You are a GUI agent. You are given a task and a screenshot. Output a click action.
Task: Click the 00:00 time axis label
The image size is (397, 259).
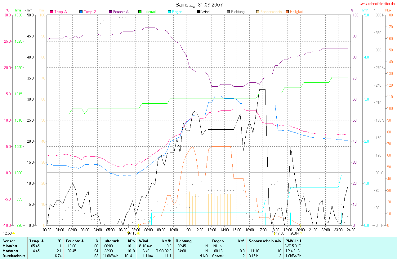click(x=47, y=230)
